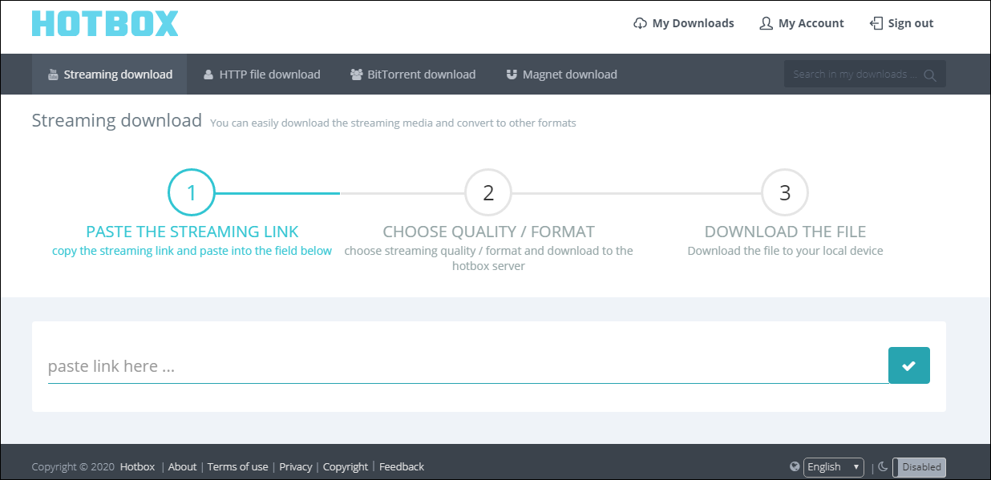991x480 pixels.
Task: Open the Copyright footer link
Action: point(346,466)
